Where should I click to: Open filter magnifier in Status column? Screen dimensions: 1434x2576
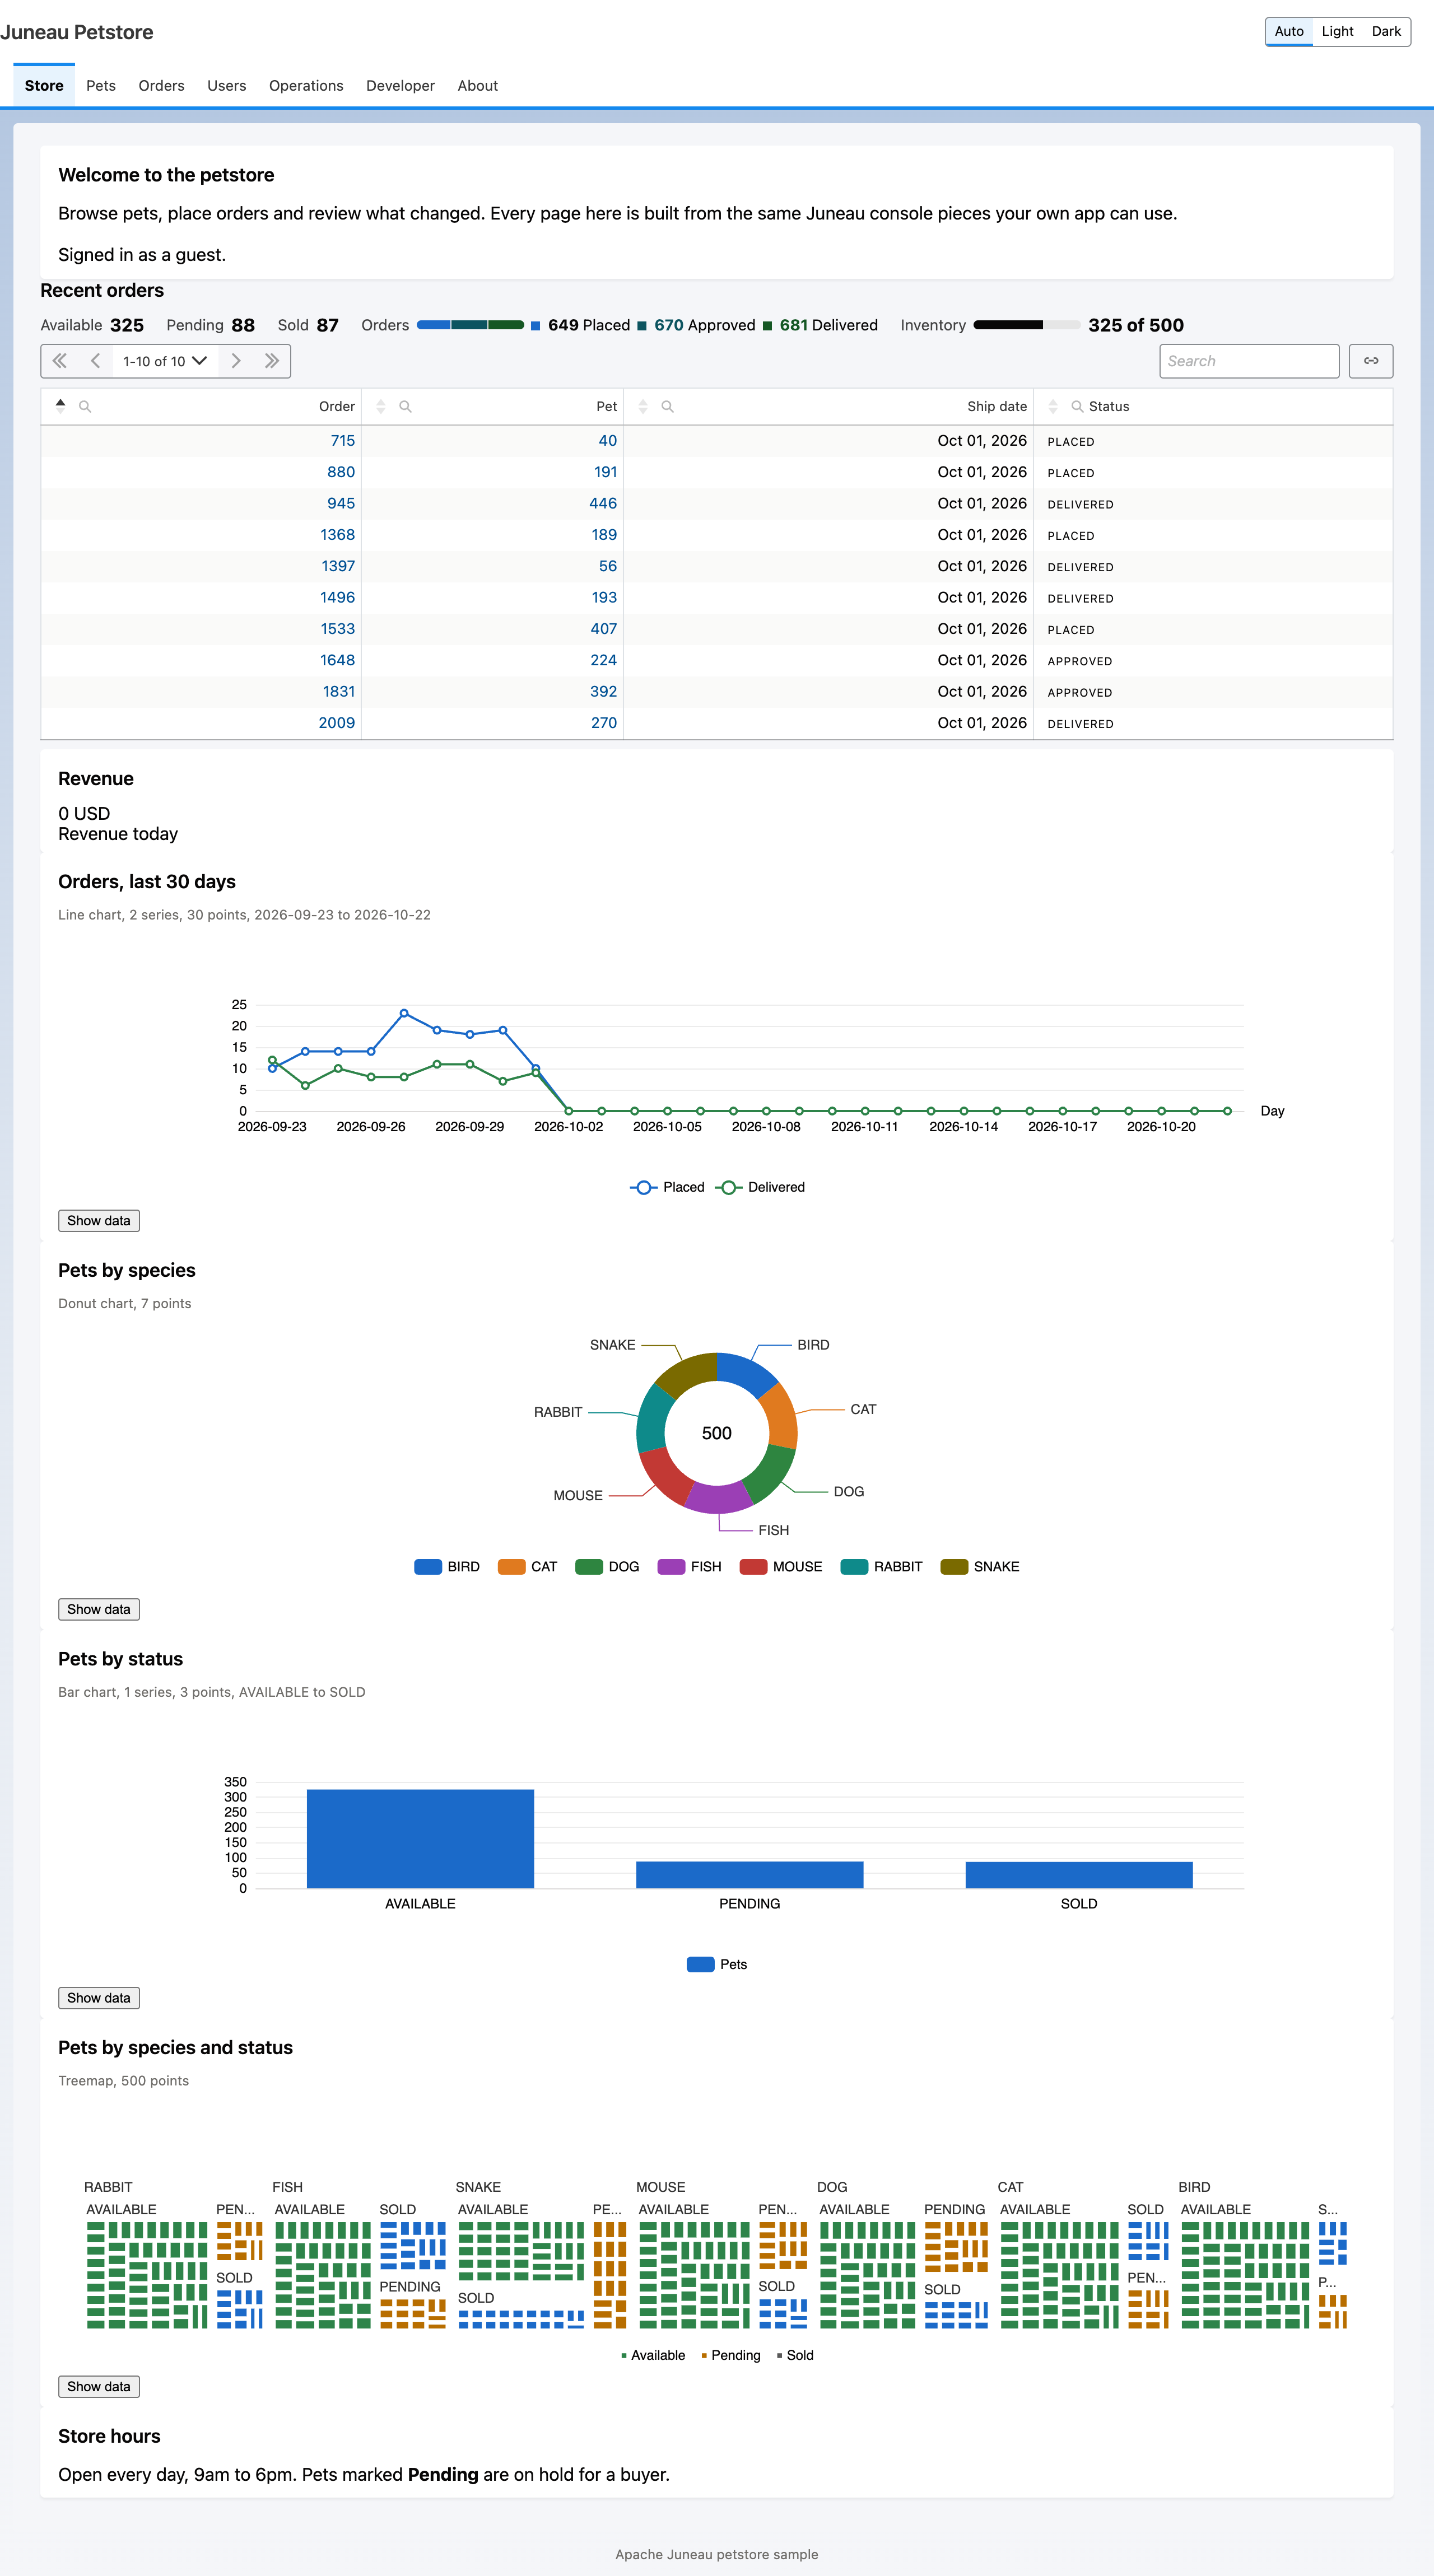pyautogui.click(x=1077, y=406)
